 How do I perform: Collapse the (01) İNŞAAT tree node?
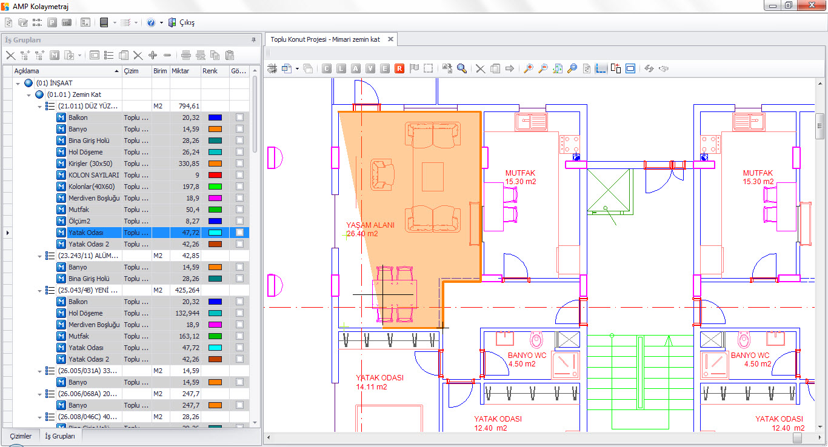tap(18, 83)
